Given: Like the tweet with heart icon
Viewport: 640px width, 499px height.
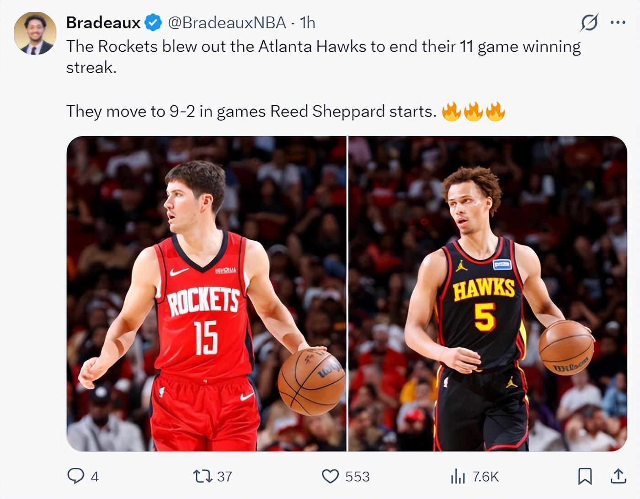Looking at the screenshot, I should pos(331,477).
